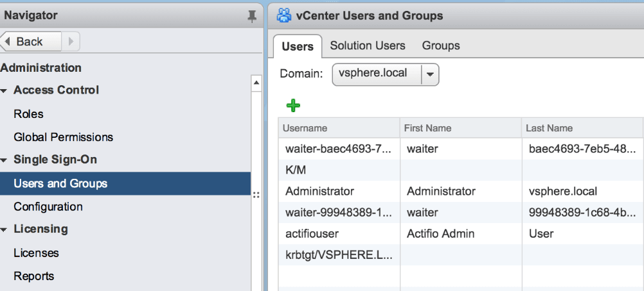This screenshot has height=291, width=644.
Task: Collapse the Licensing section
Action: point(5,229)
